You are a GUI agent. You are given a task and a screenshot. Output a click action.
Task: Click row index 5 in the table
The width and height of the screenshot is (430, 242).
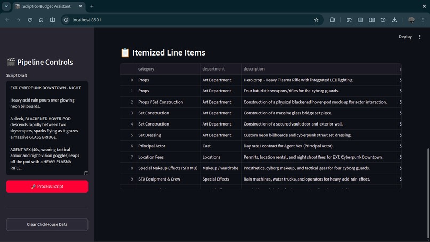(128, 135)
